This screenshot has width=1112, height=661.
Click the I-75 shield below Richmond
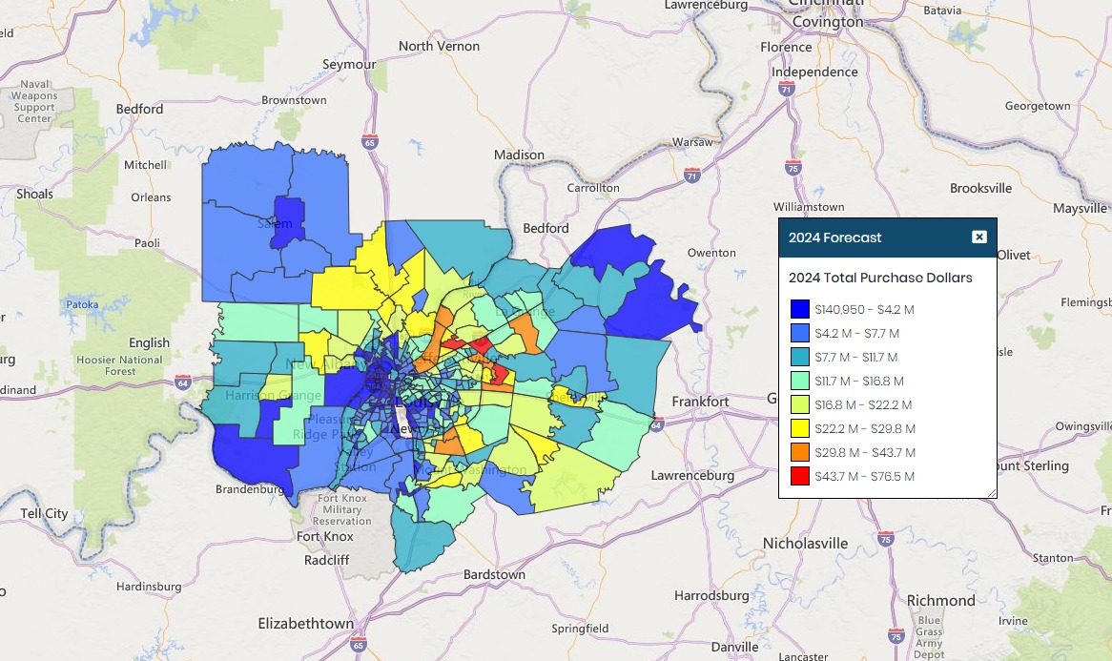tap(896, 635)
